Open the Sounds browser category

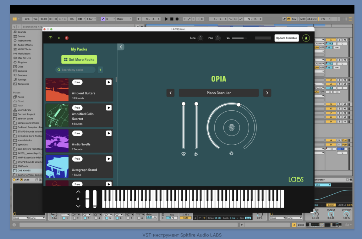22,32
